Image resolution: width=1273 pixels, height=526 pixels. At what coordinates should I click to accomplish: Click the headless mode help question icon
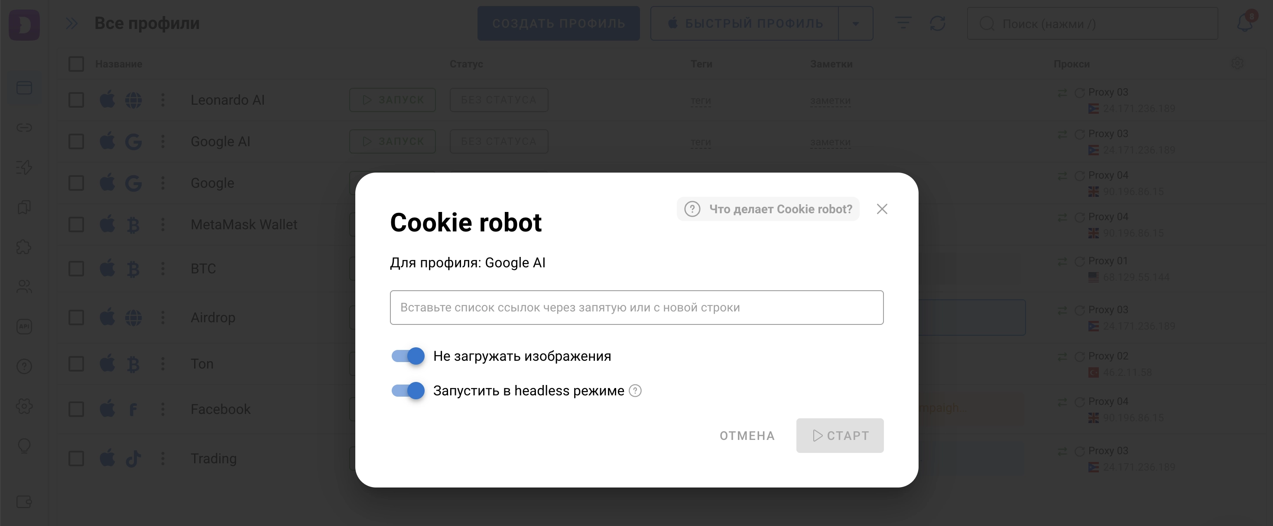tap(635, 391)
